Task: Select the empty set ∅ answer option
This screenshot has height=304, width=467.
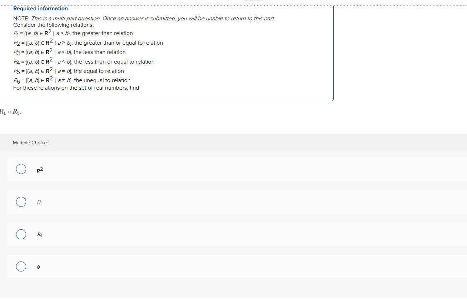Action: click(x=21, y=266)
